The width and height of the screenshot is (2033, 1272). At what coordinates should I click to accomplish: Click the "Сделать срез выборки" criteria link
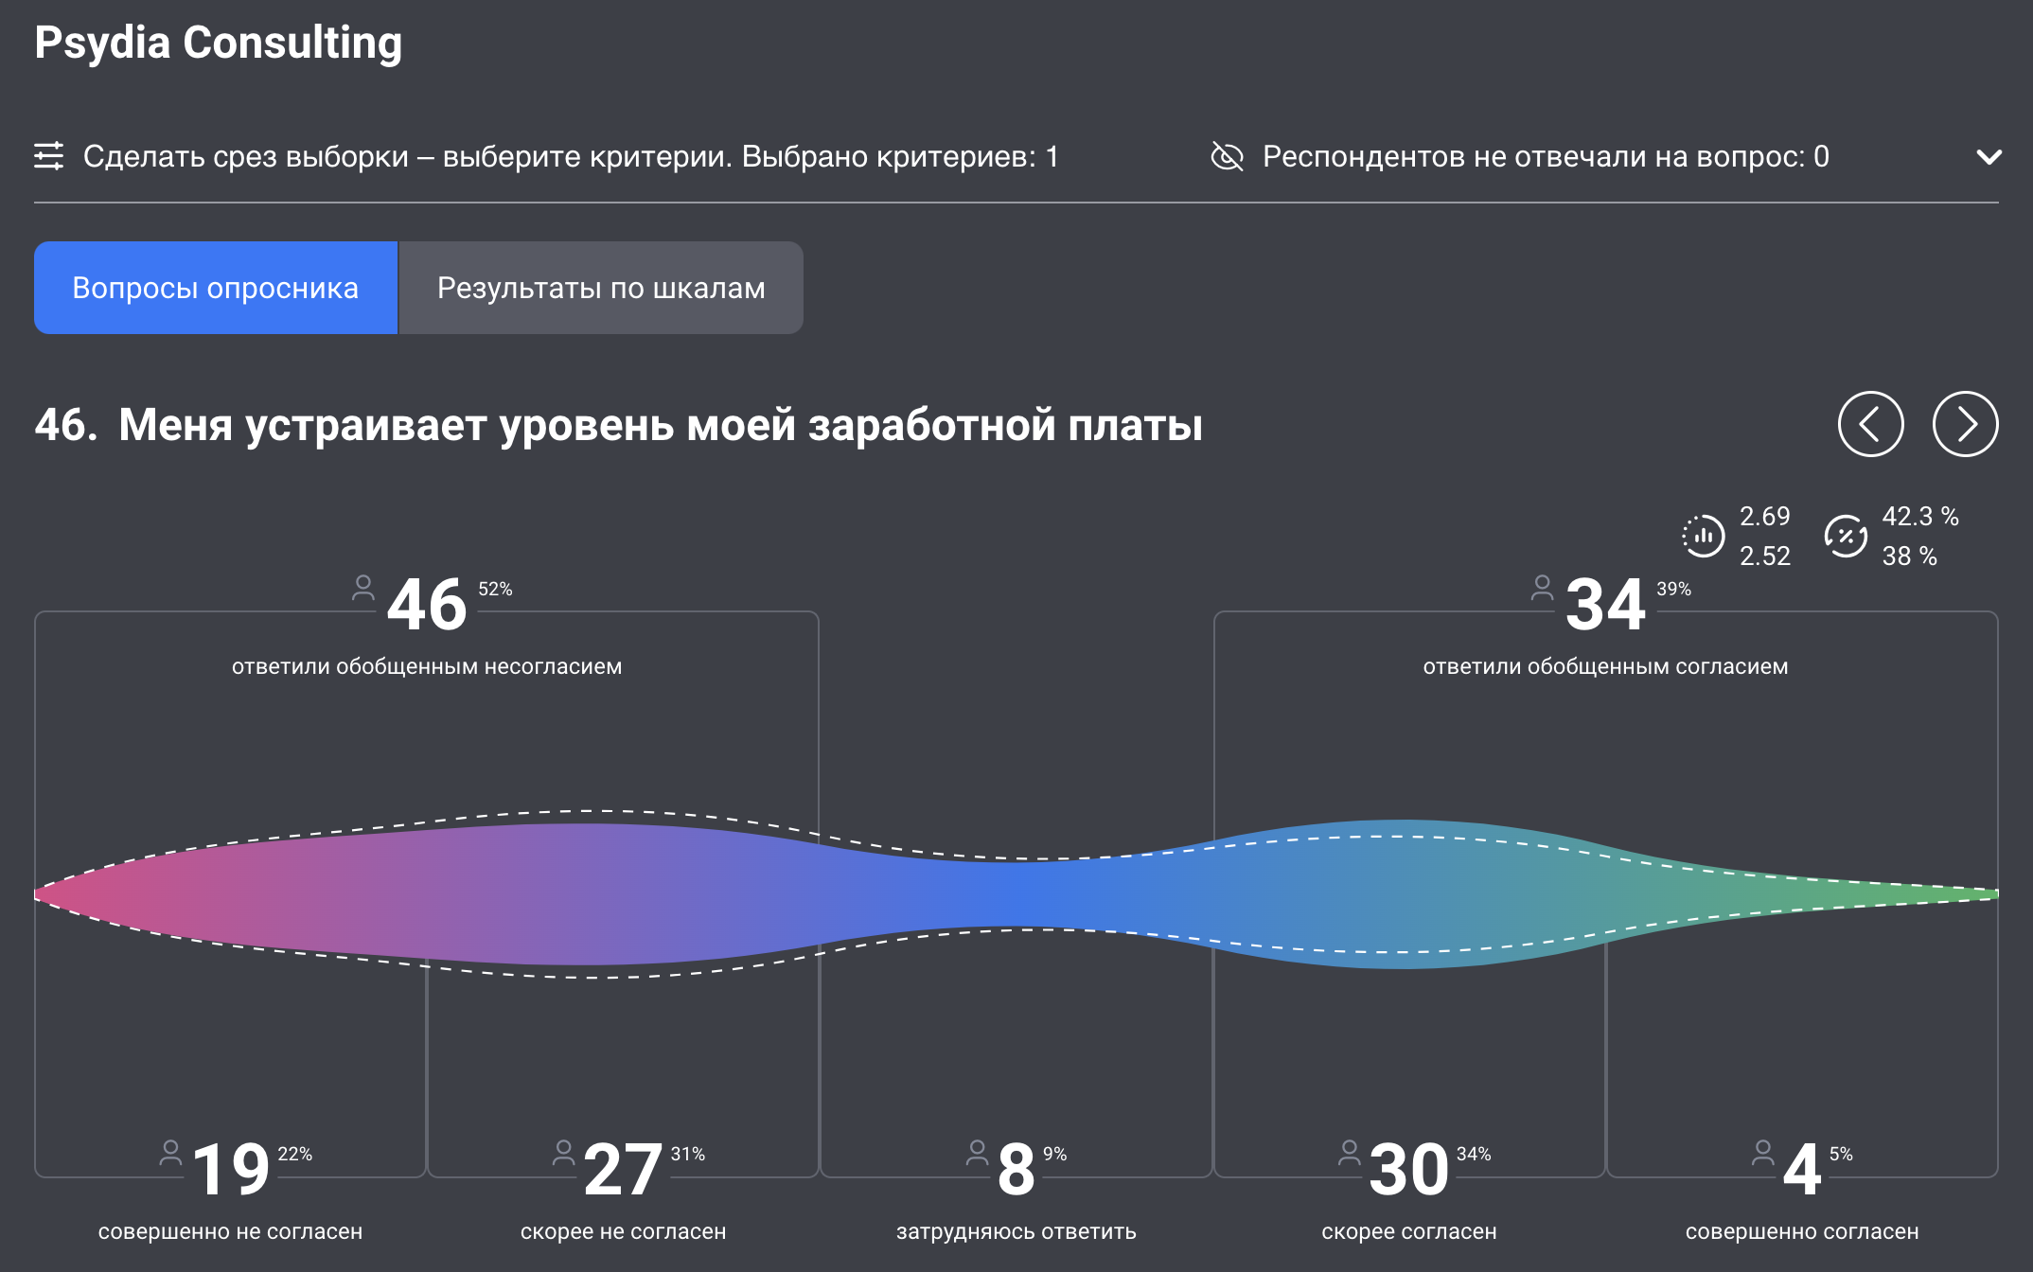pyautogui.click(x=568, y=157)
